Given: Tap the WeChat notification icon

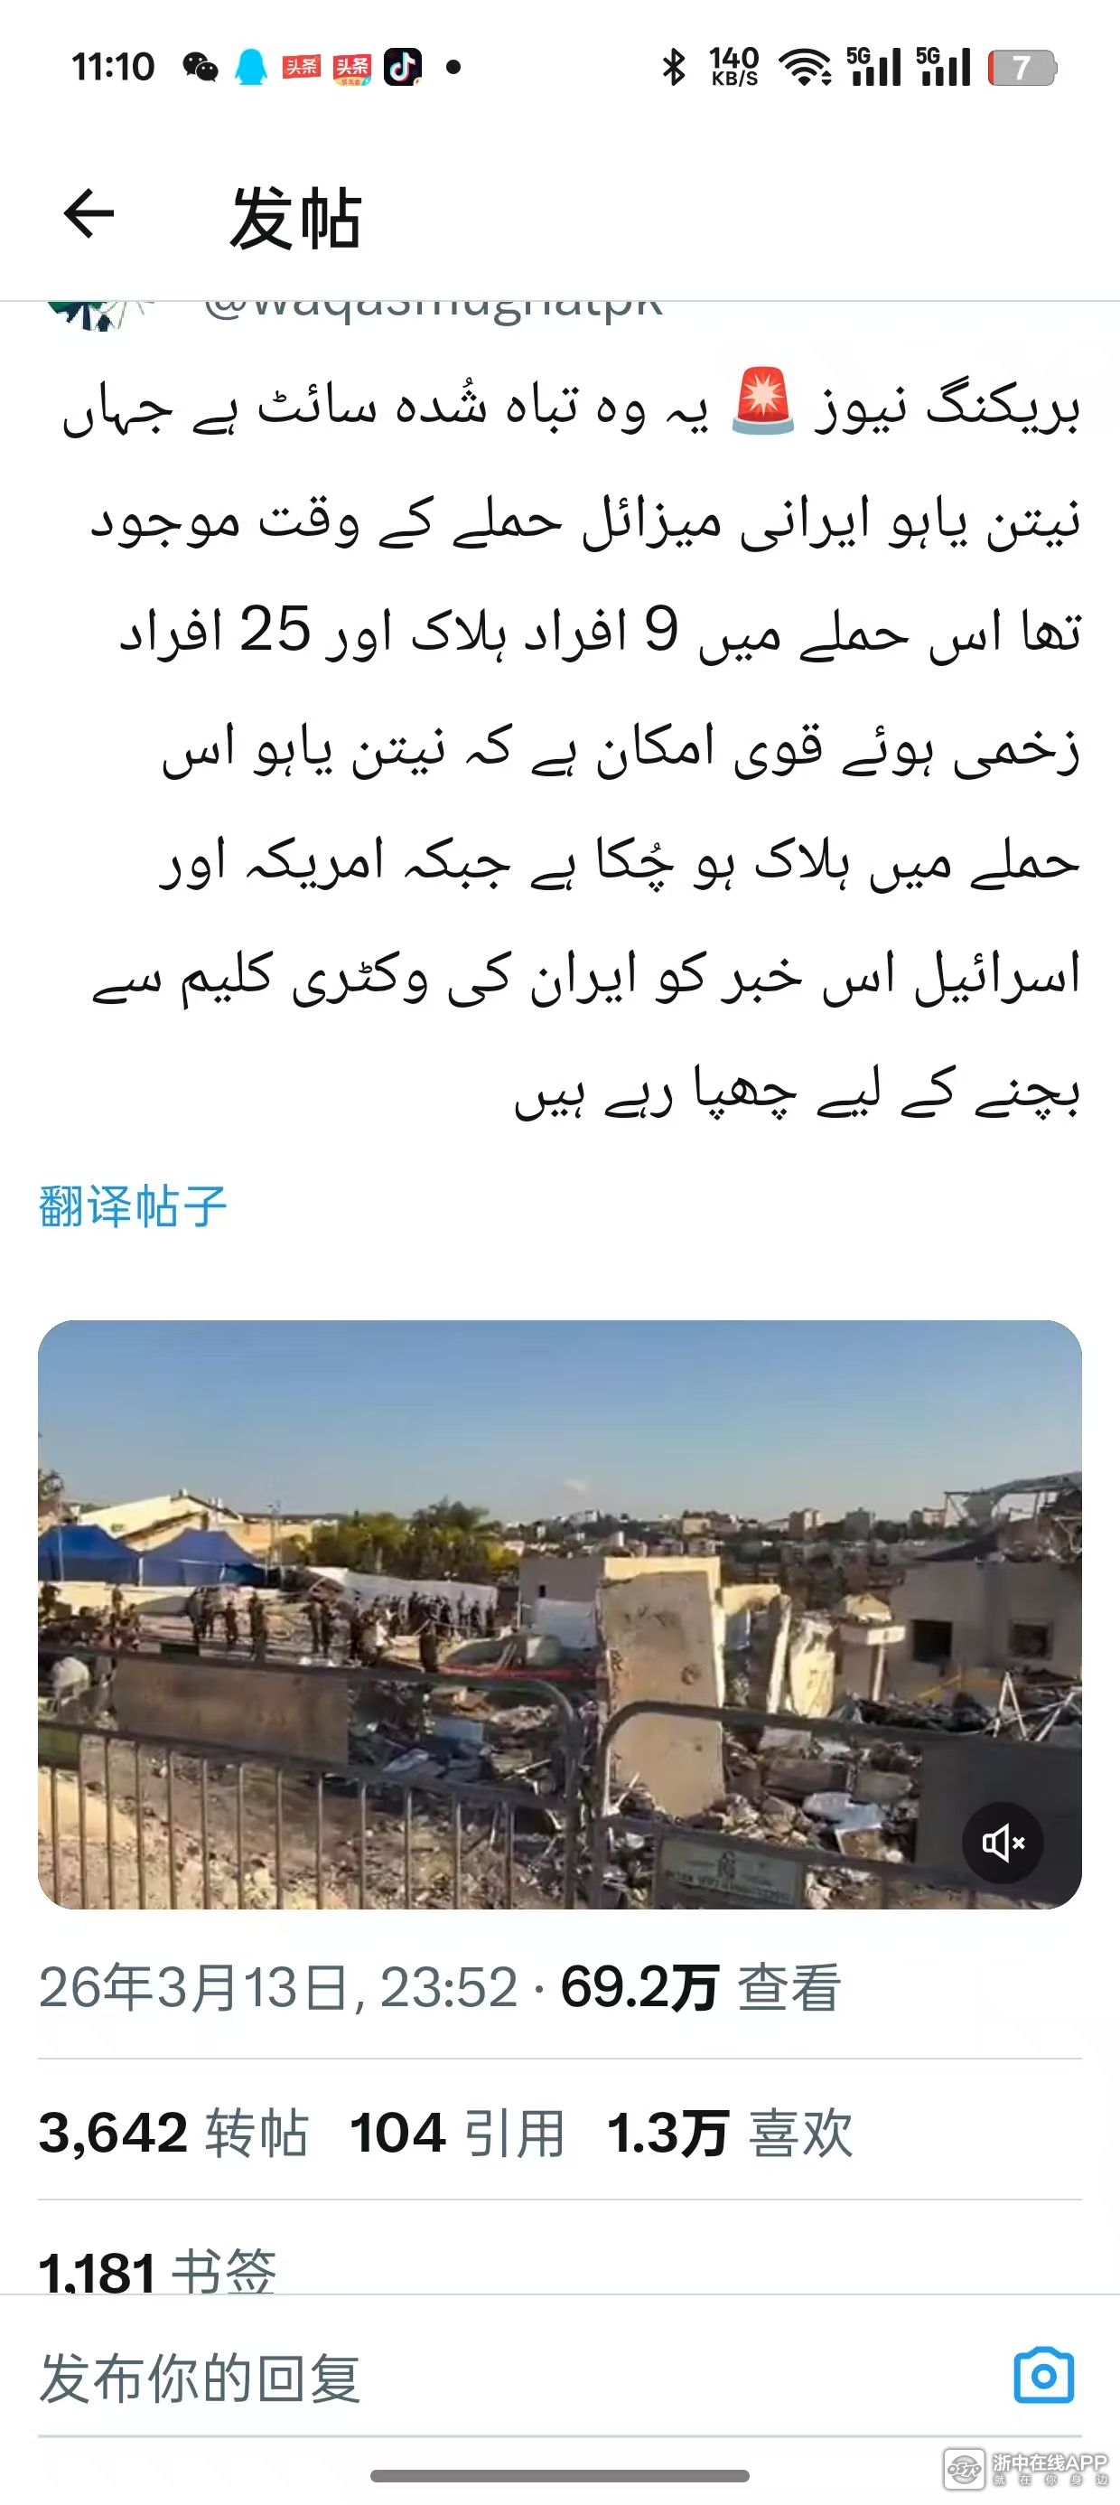Looking at the screenshot, I should (201, 67).
